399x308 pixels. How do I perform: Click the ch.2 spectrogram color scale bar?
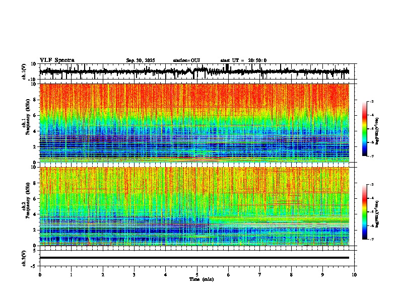click(365, 212)
